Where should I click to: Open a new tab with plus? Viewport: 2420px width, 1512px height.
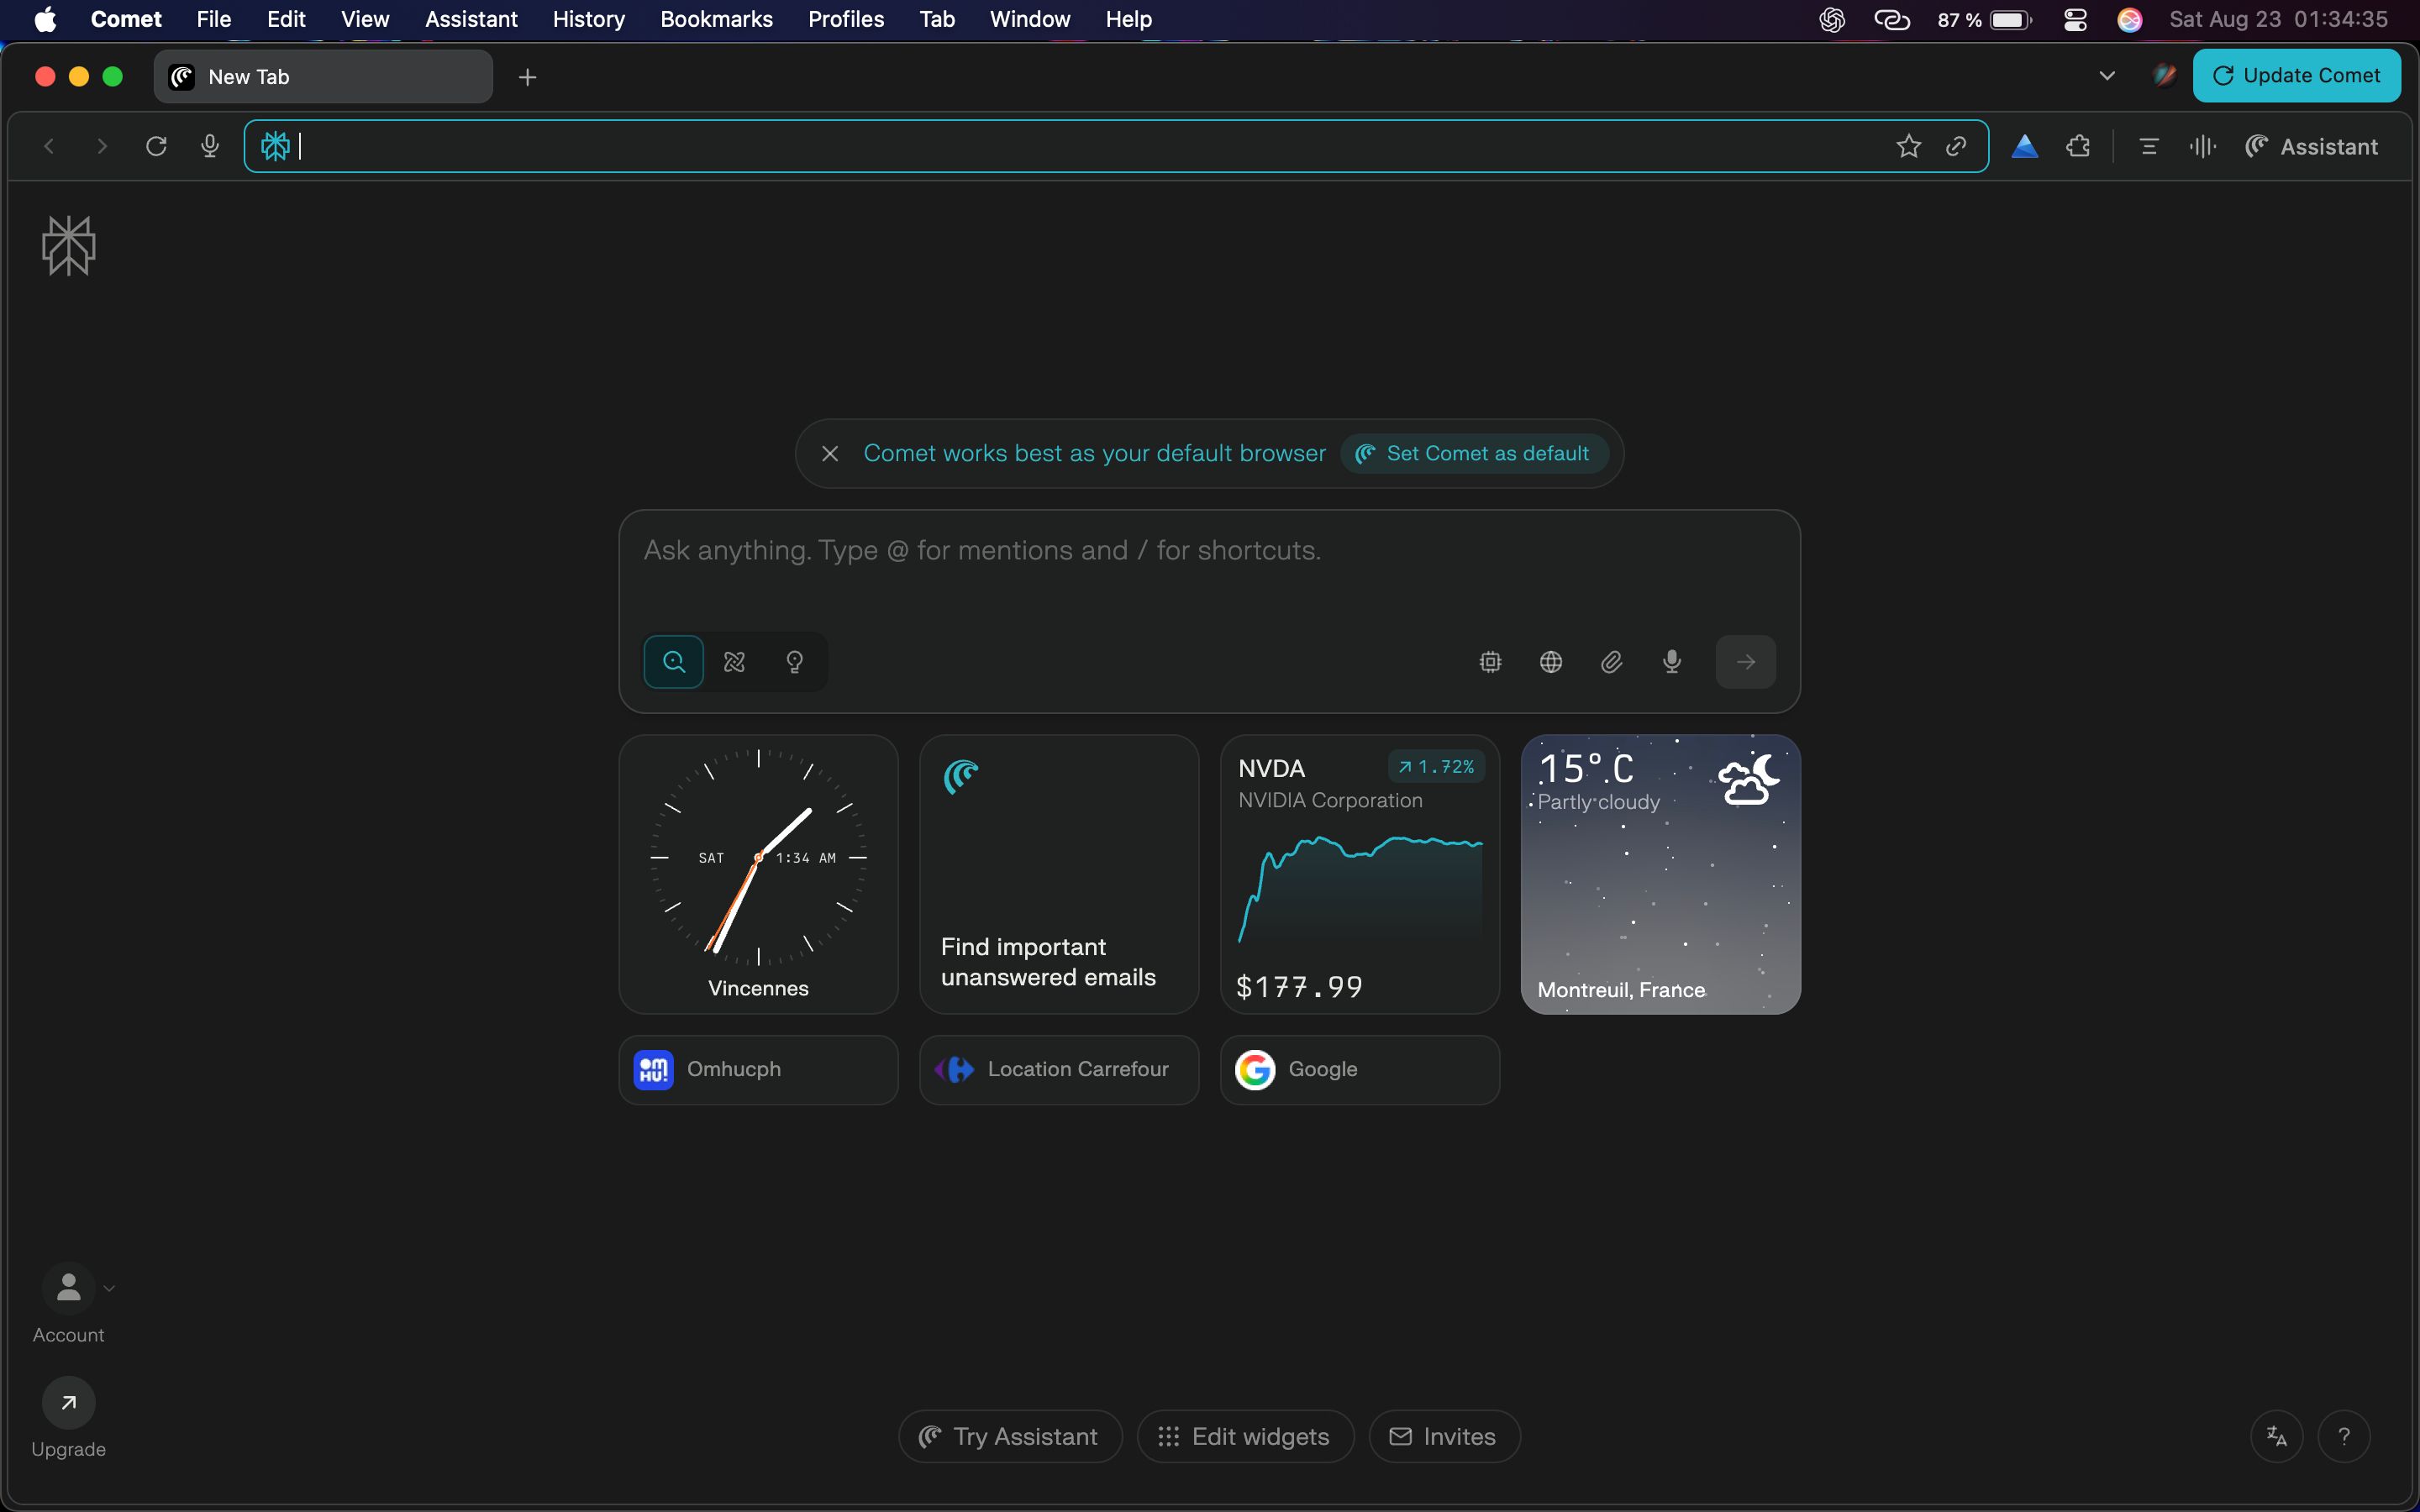528,77
